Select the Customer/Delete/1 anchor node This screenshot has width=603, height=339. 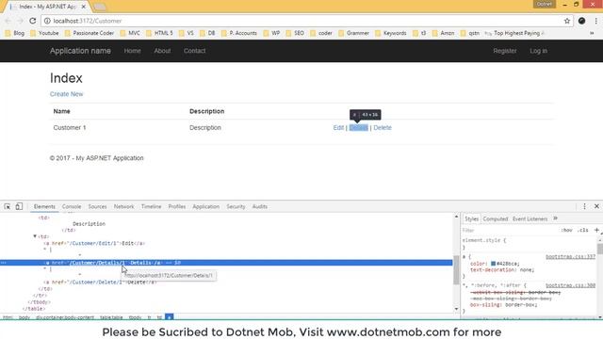point(100,282)
